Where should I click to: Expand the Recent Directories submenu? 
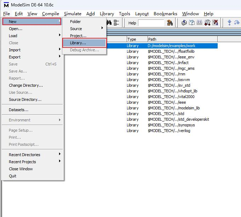tap(31, 155)
